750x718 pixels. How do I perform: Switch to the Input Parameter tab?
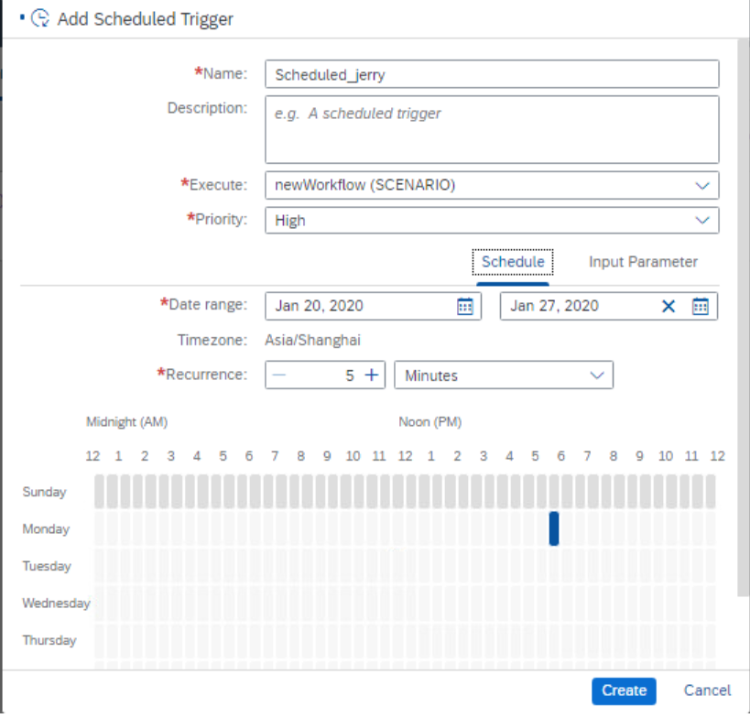(643, 262)
